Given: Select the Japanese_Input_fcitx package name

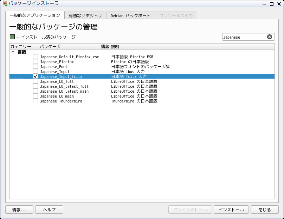Looking at the screenshot, I should (61, 77).
